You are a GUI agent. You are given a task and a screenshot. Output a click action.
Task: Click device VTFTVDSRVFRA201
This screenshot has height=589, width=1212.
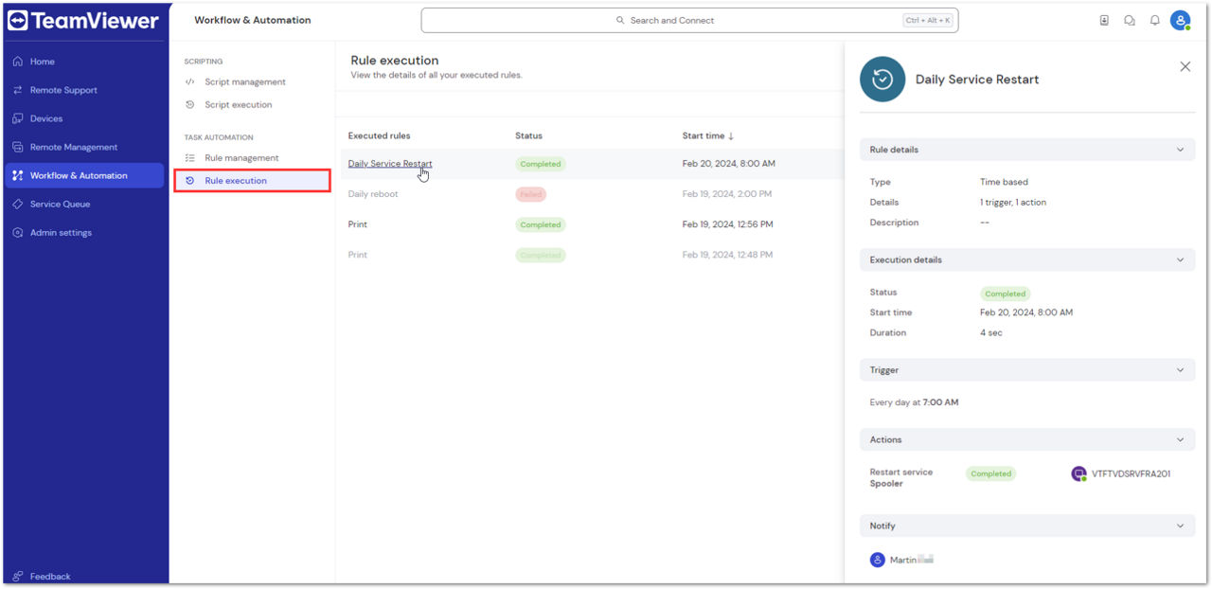click(x=1131, y=473)
